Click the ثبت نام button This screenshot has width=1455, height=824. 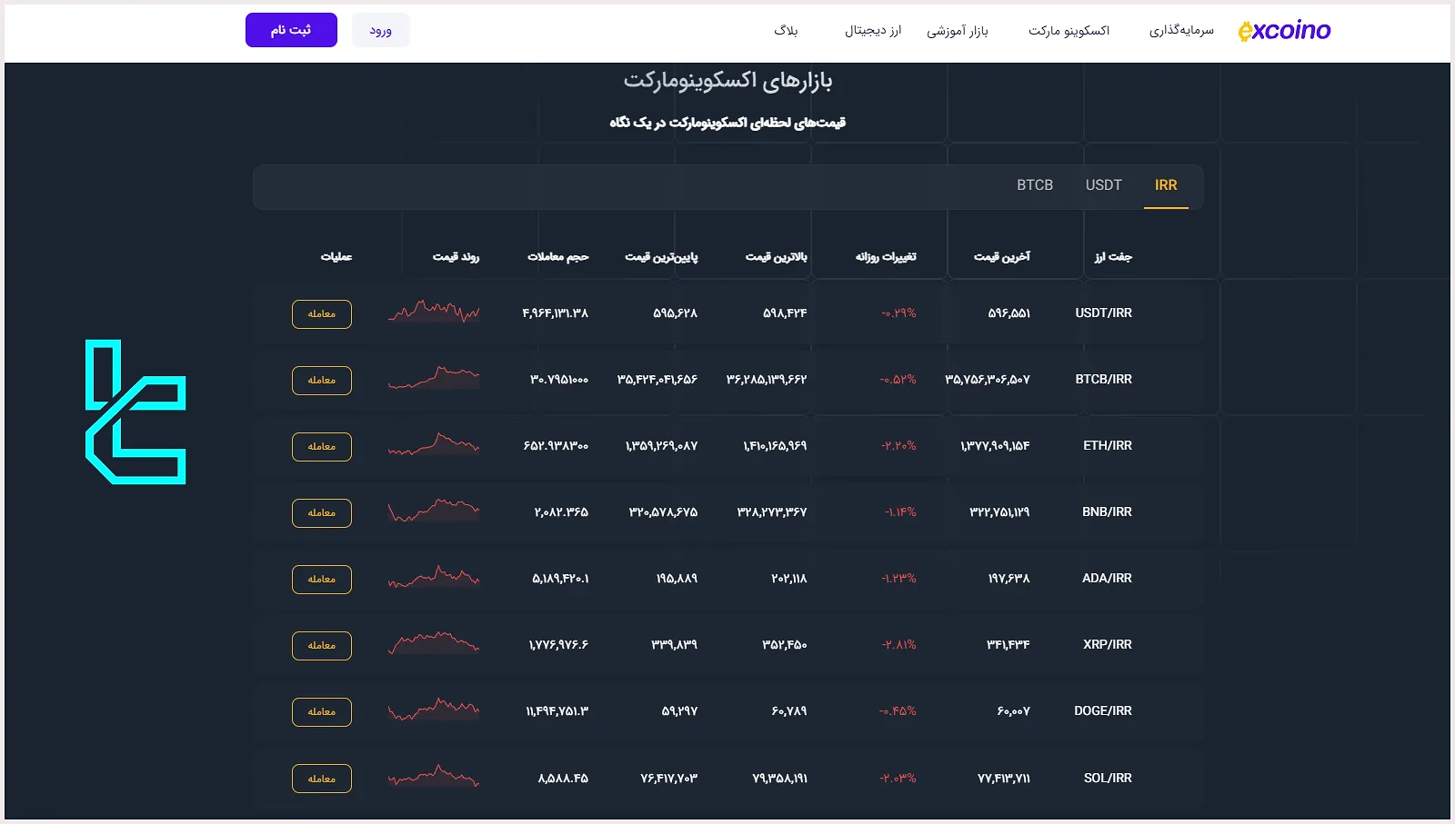(291, 29)
